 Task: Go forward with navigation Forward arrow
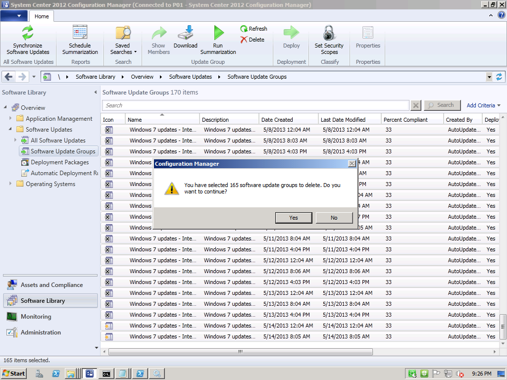click(x=22, y=77)
